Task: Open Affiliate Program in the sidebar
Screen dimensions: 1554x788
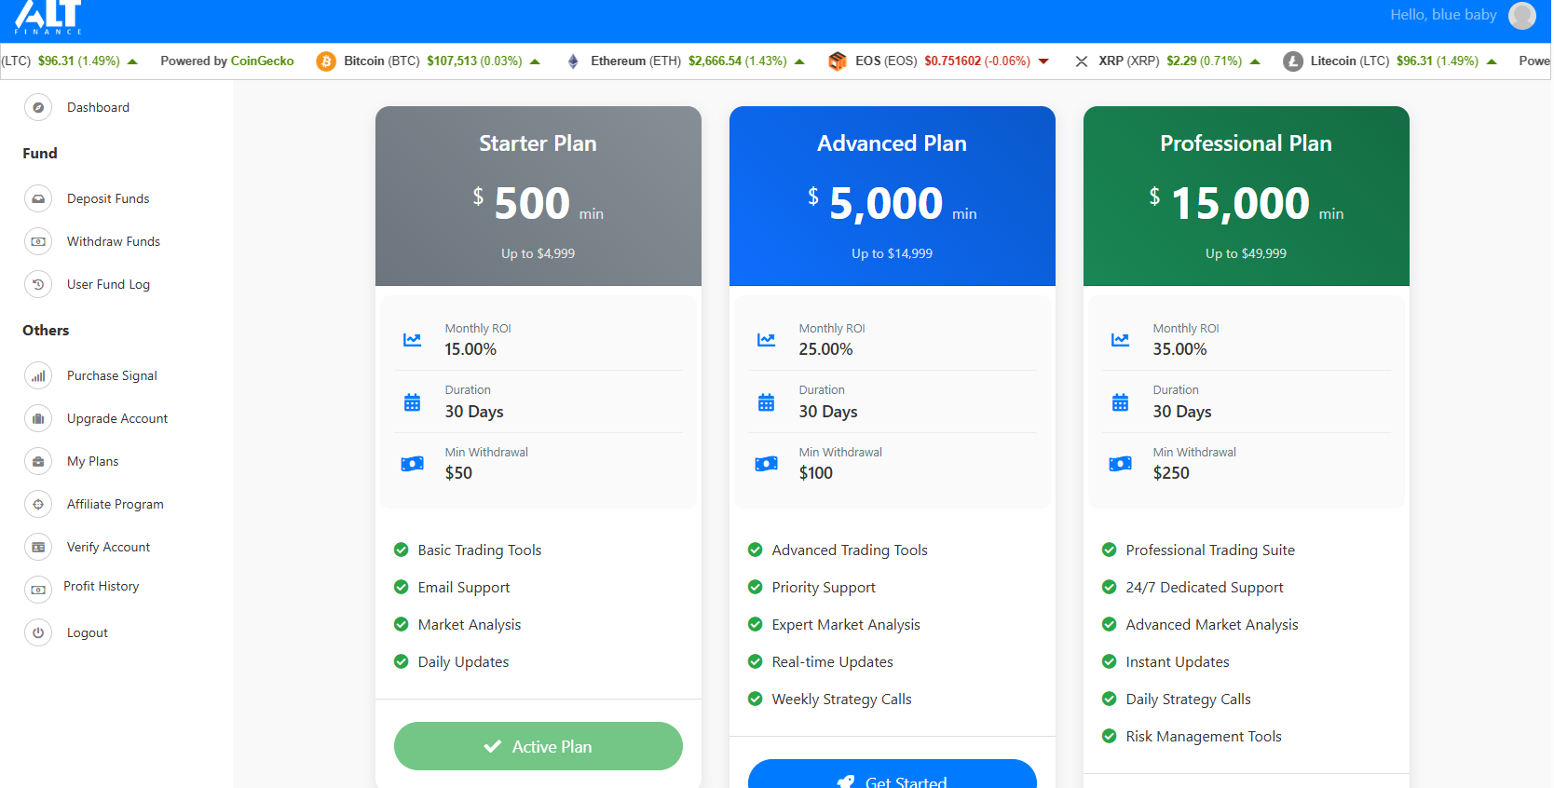Action: click(x=116, y=505)
